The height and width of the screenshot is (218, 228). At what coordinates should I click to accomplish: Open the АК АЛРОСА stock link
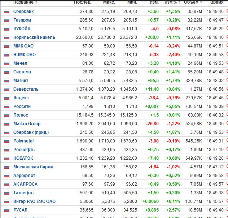point(26,184)
